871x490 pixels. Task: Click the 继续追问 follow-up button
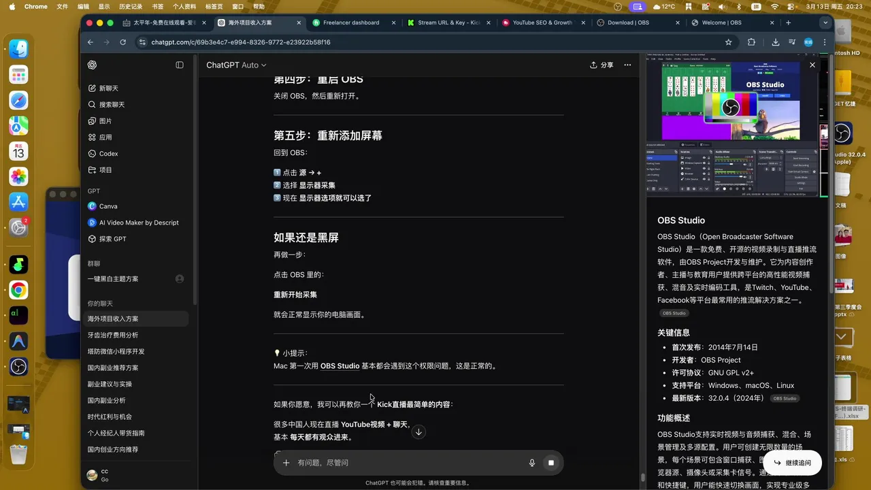point(793,463)
